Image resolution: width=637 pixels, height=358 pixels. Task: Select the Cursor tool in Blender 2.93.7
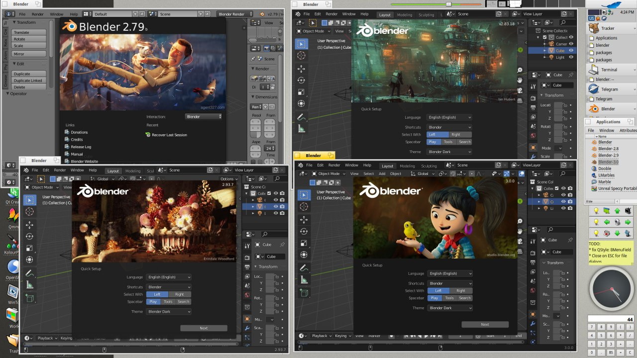(29, 212)
